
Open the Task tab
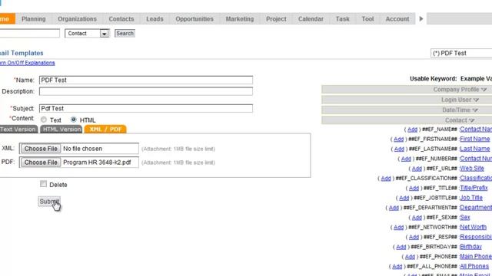[343, 18]
